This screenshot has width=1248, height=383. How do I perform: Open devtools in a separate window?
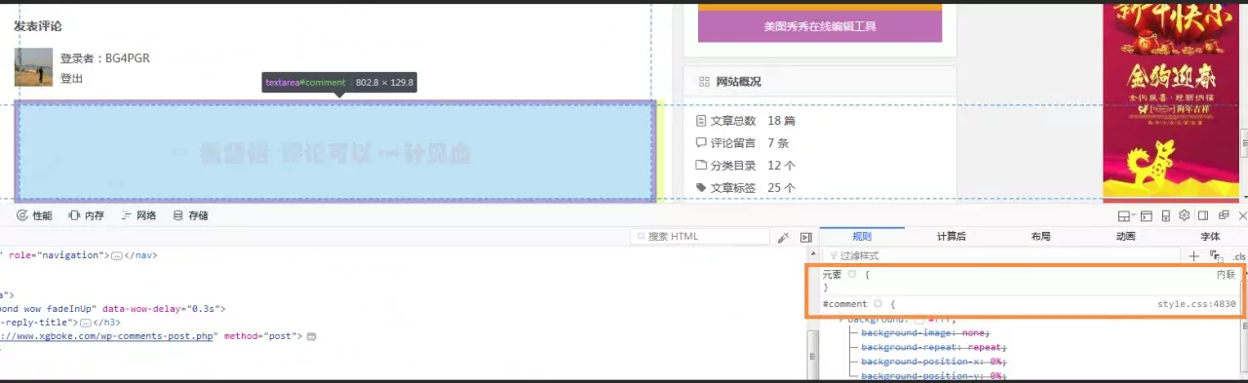pos(1223,215)
